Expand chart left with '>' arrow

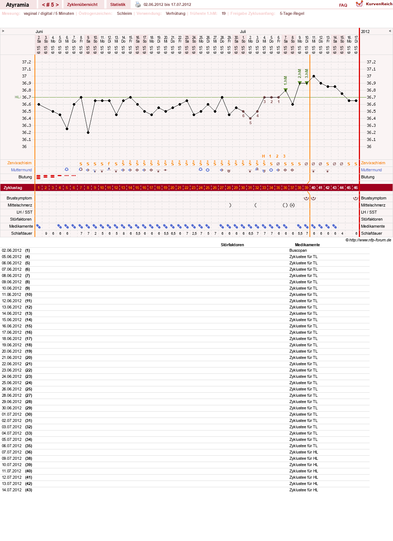(3, 31)
